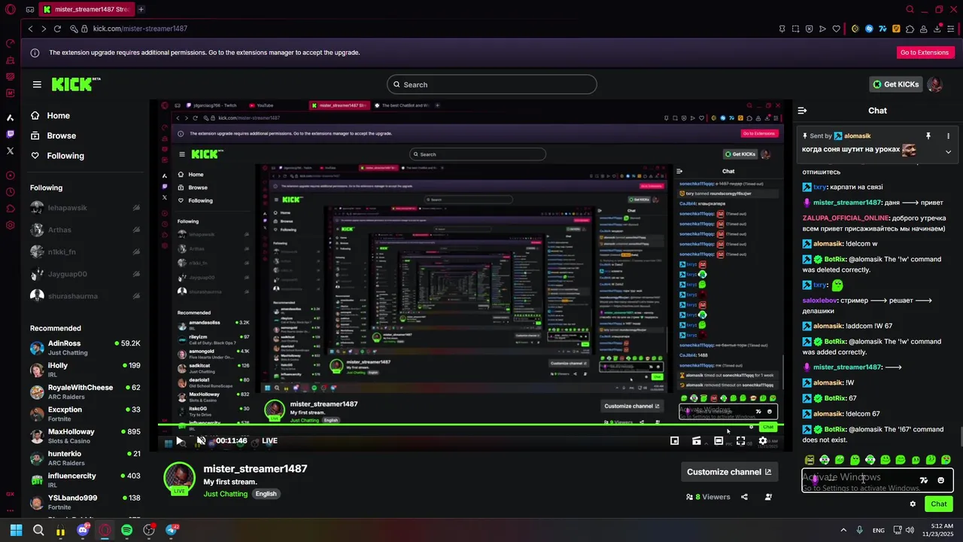The height and width of the screenshot is (542, 963).
Task: Toggle fullscreen on the player
Action: click(x=741, y=440)
